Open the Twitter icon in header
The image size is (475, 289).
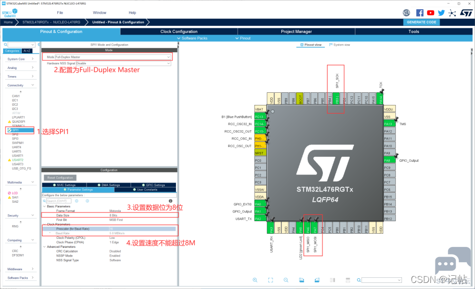tap(441, 13)
